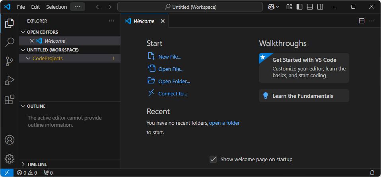Open the Accounts menu icon
Screen dimensions: 381x177
(10, 140)
